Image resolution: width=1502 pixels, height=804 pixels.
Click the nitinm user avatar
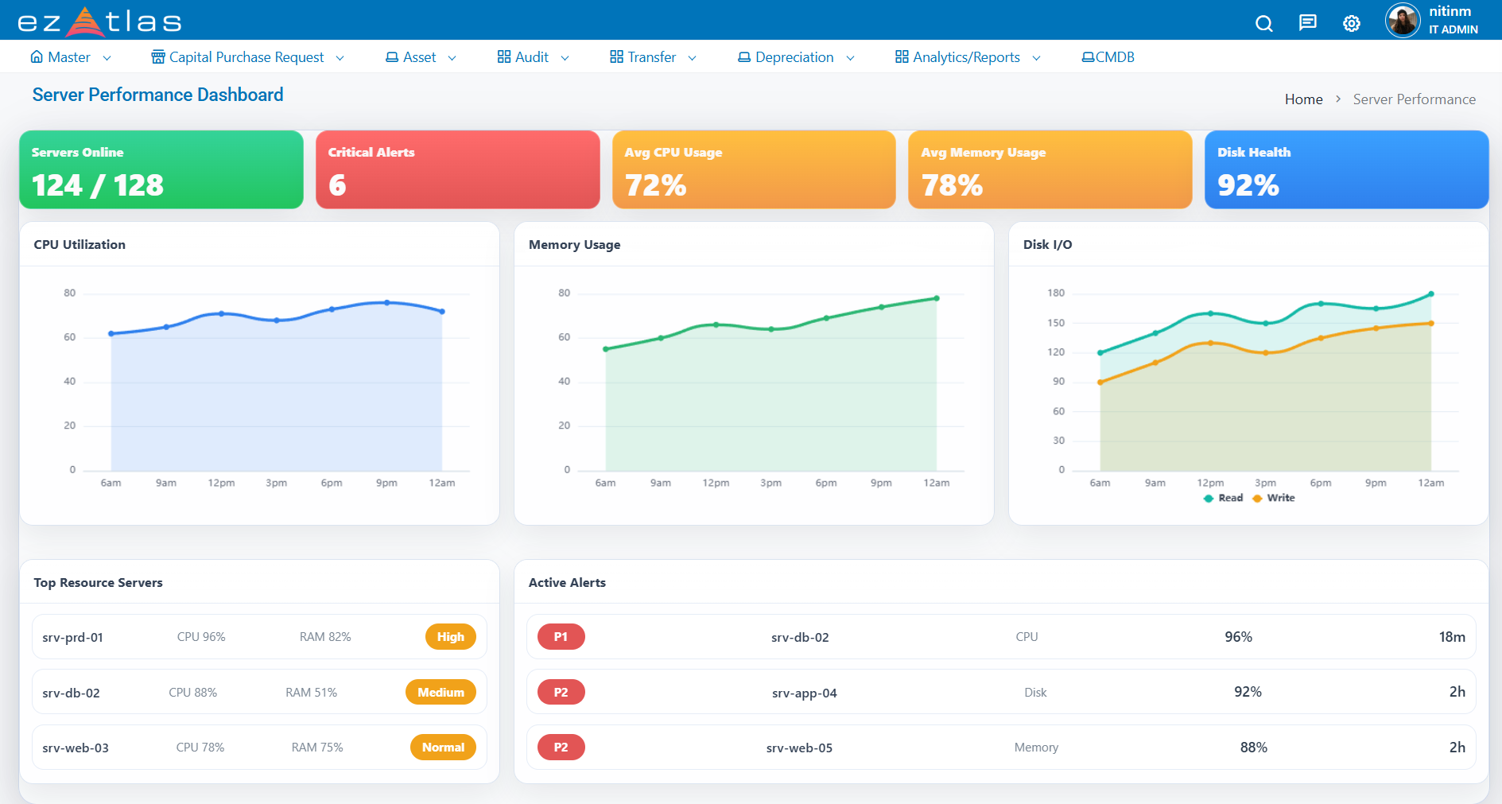[1402, 21]
